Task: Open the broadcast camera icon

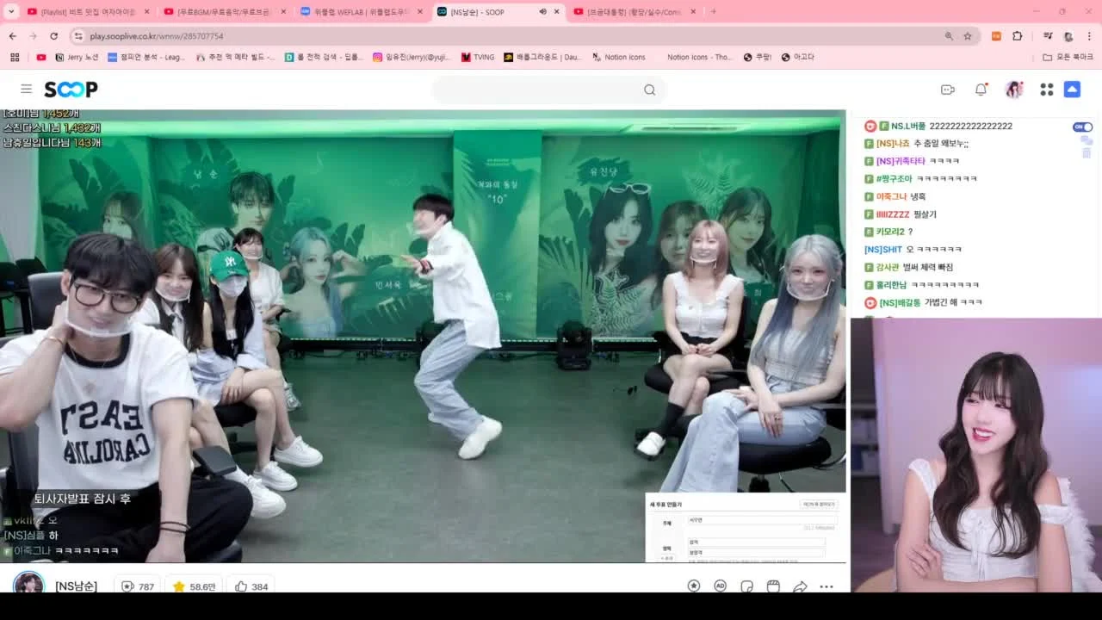Action: [948, 90]
